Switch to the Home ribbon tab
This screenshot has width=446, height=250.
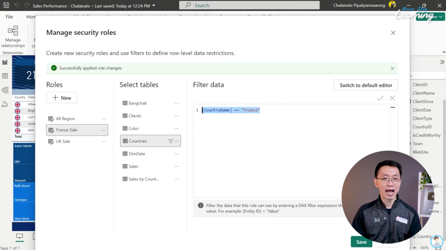(x=31, y=16)
